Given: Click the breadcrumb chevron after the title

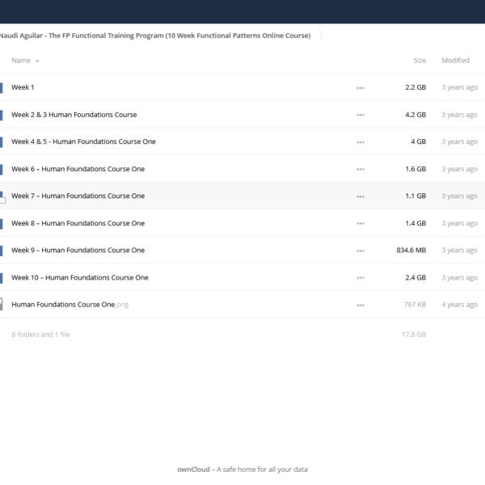Looking at the screenshot, I should click(321, 36).
